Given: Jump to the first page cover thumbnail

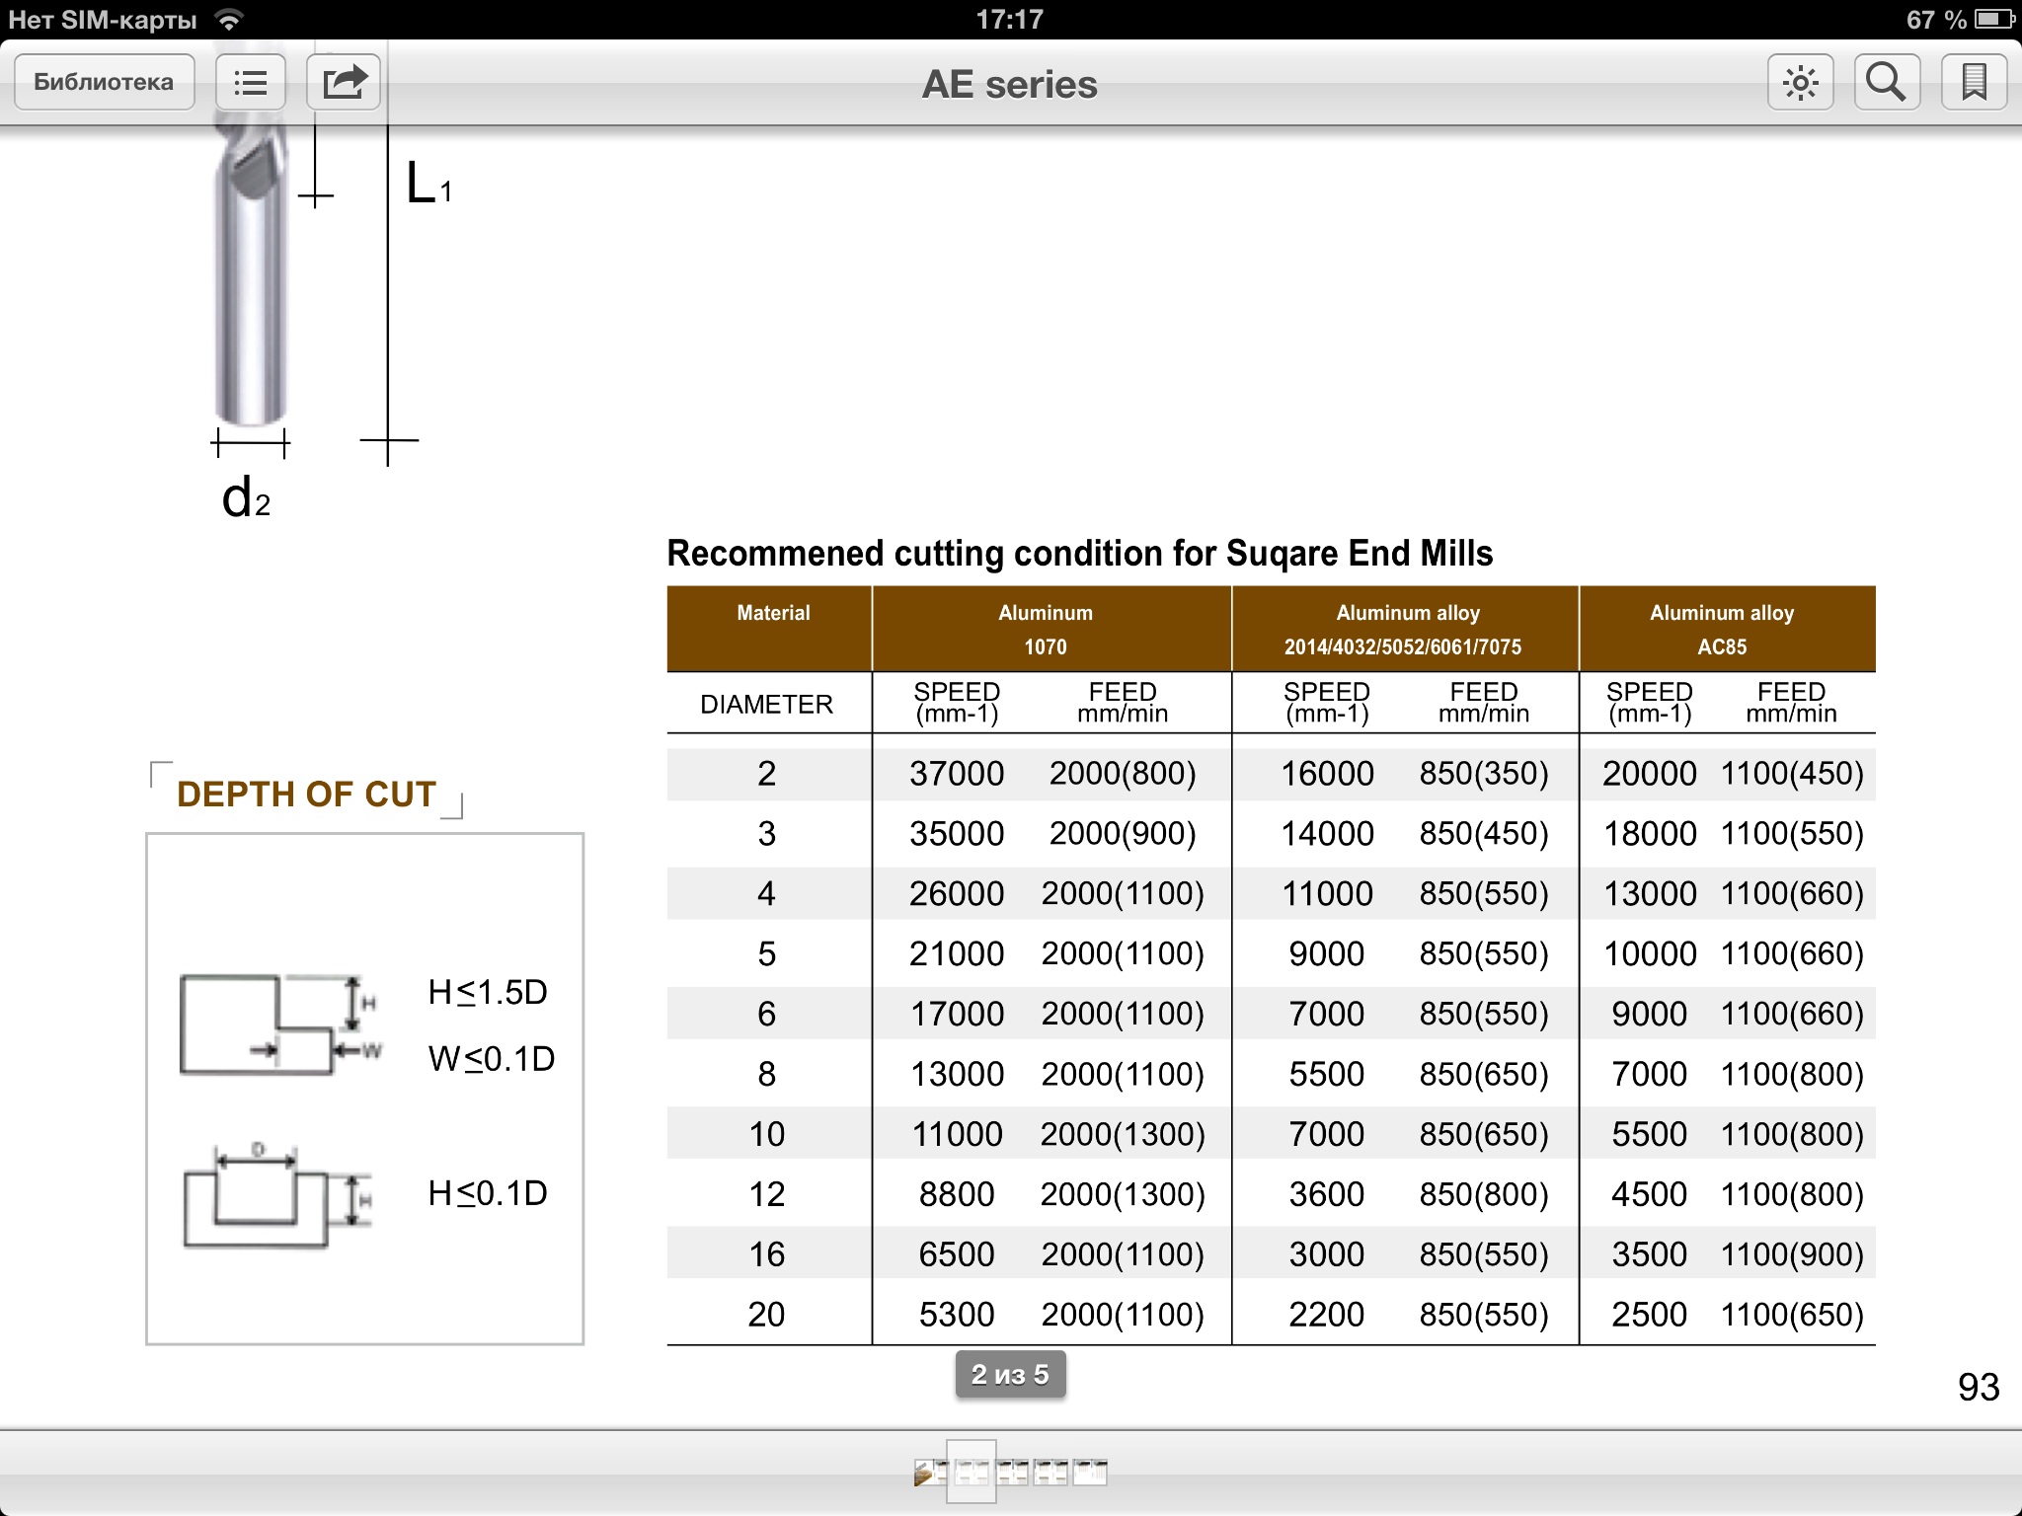Looking at the screenshot, I should 927,1473.
